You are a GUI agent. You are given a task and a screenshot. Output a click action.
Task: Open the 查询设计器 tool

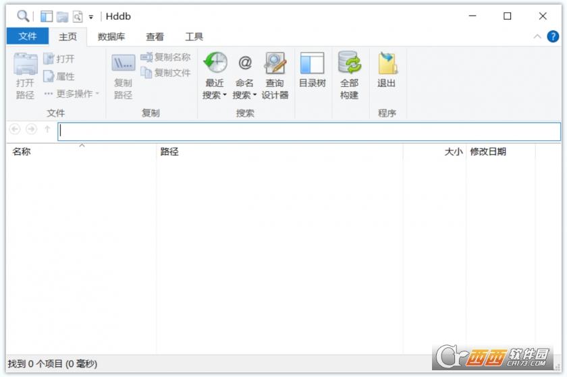275,76
